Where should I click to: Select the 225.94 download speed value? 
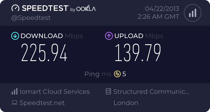[x=44, y=53]
